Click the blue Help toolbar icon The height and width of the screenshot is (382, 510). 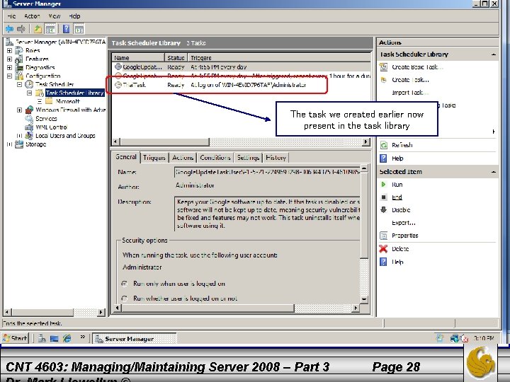(x=67, y=29)
